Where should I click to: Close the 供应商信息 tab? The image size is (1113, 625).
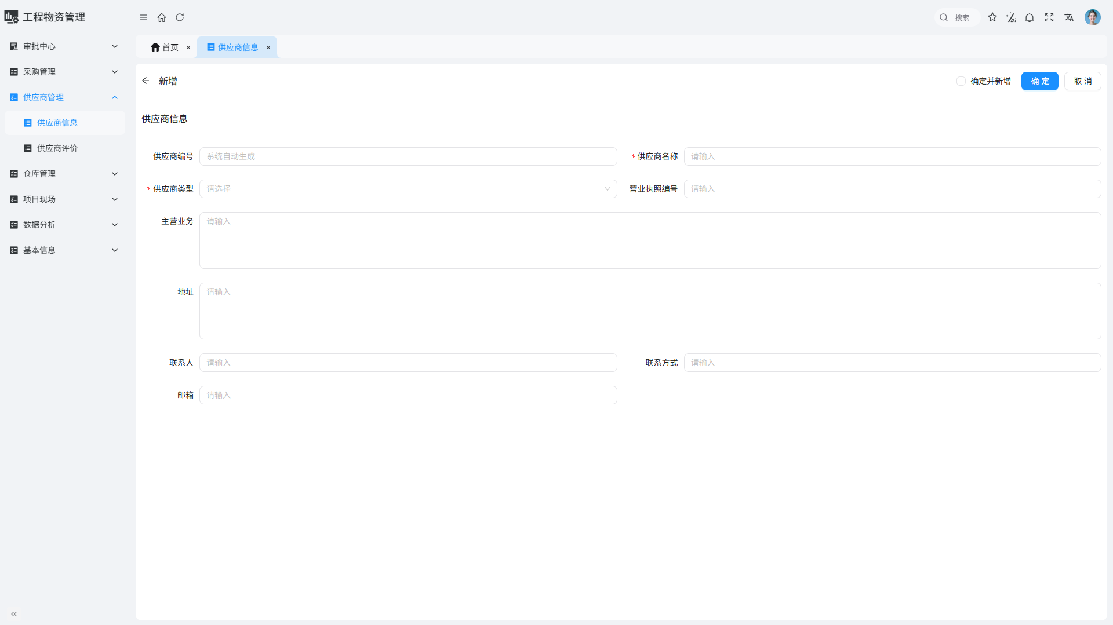pos(268,47)
